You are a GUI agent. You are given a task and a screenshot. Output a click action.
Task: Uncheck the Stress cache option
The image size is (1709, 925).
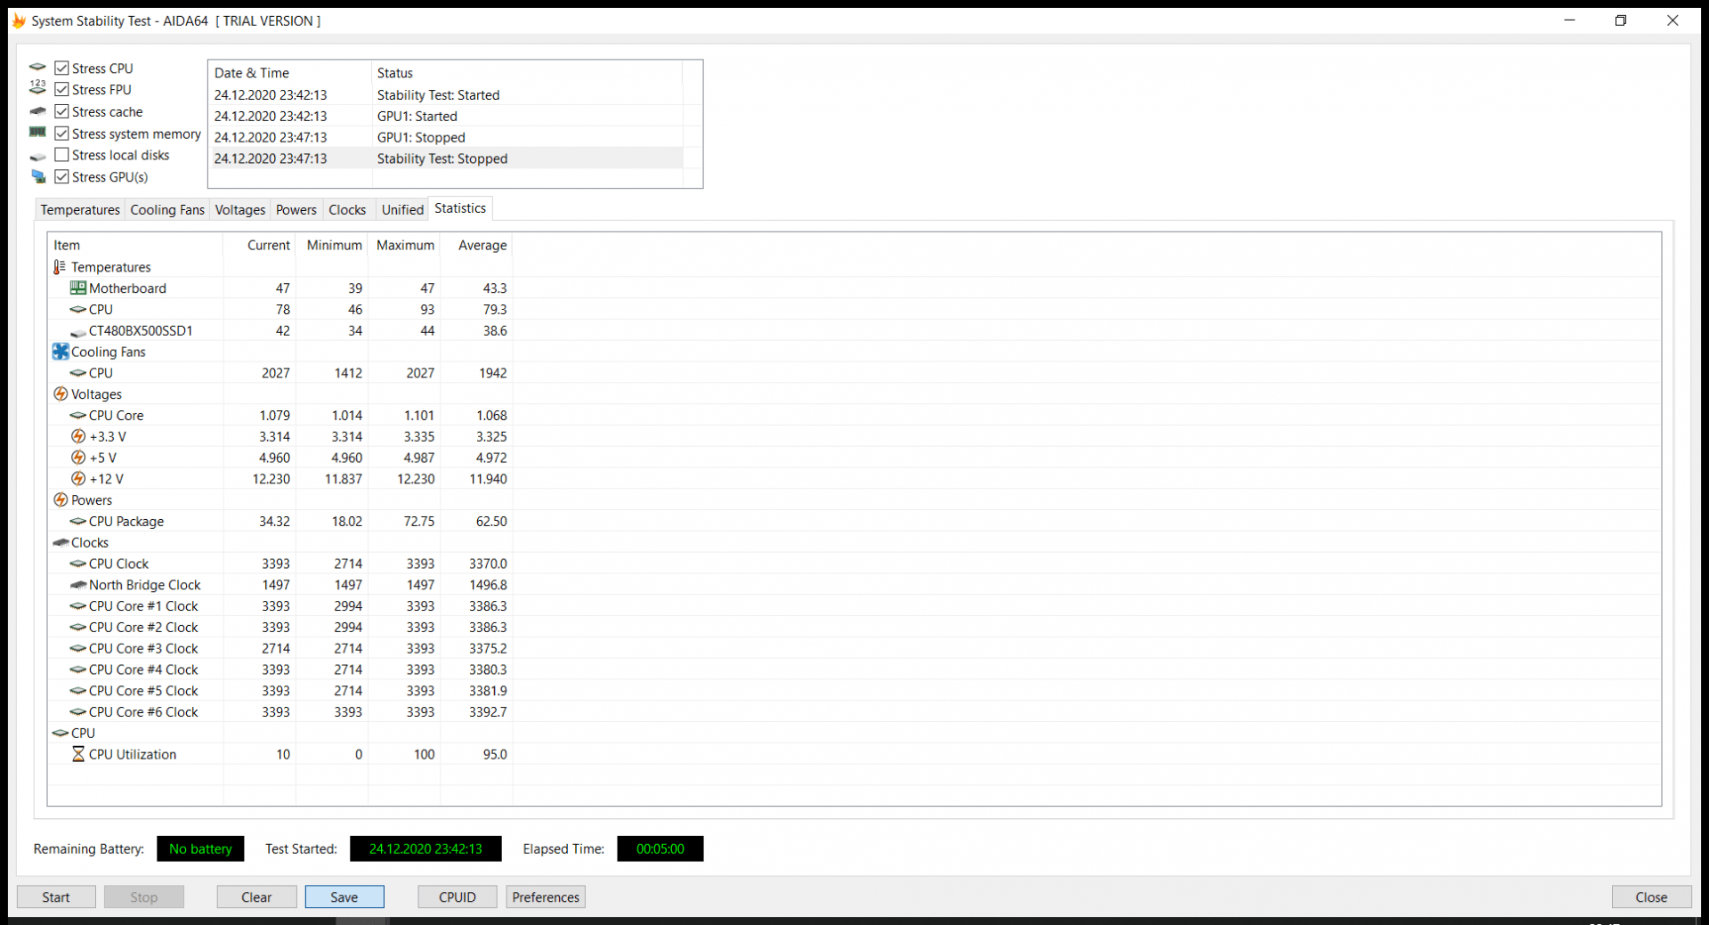click(61, 110)
